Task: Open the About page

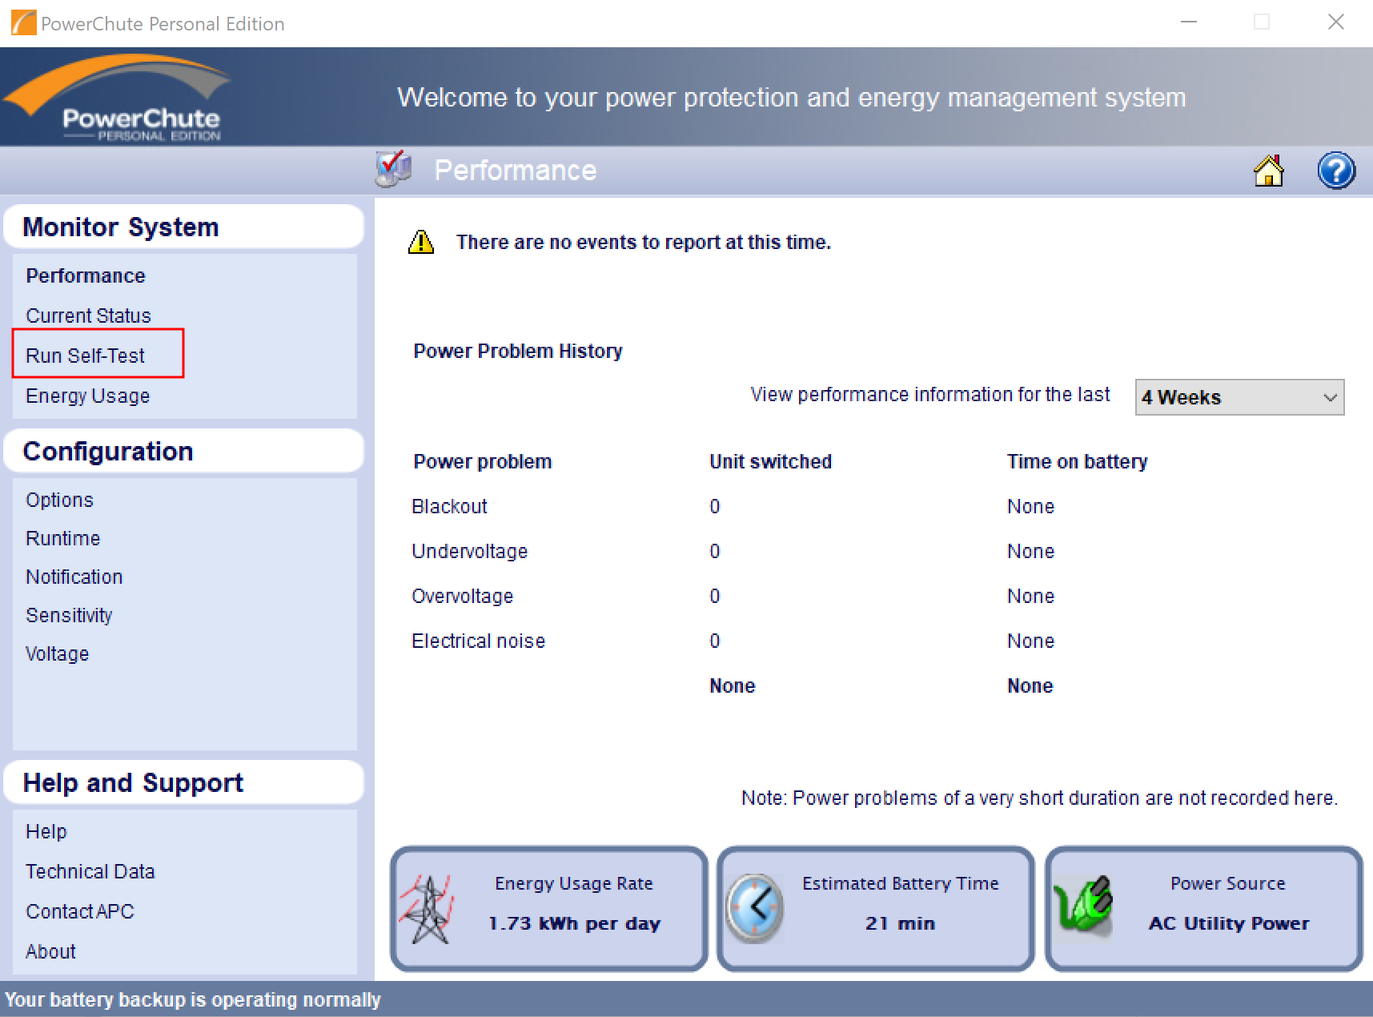Action: 50,951
